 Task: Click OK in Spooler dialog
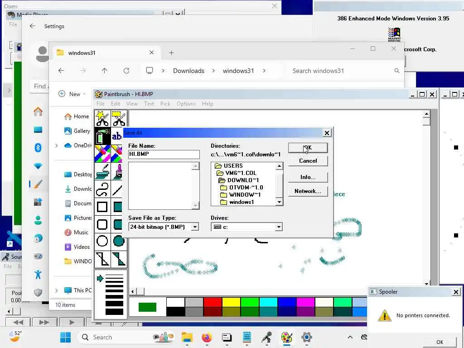(440, 342)
